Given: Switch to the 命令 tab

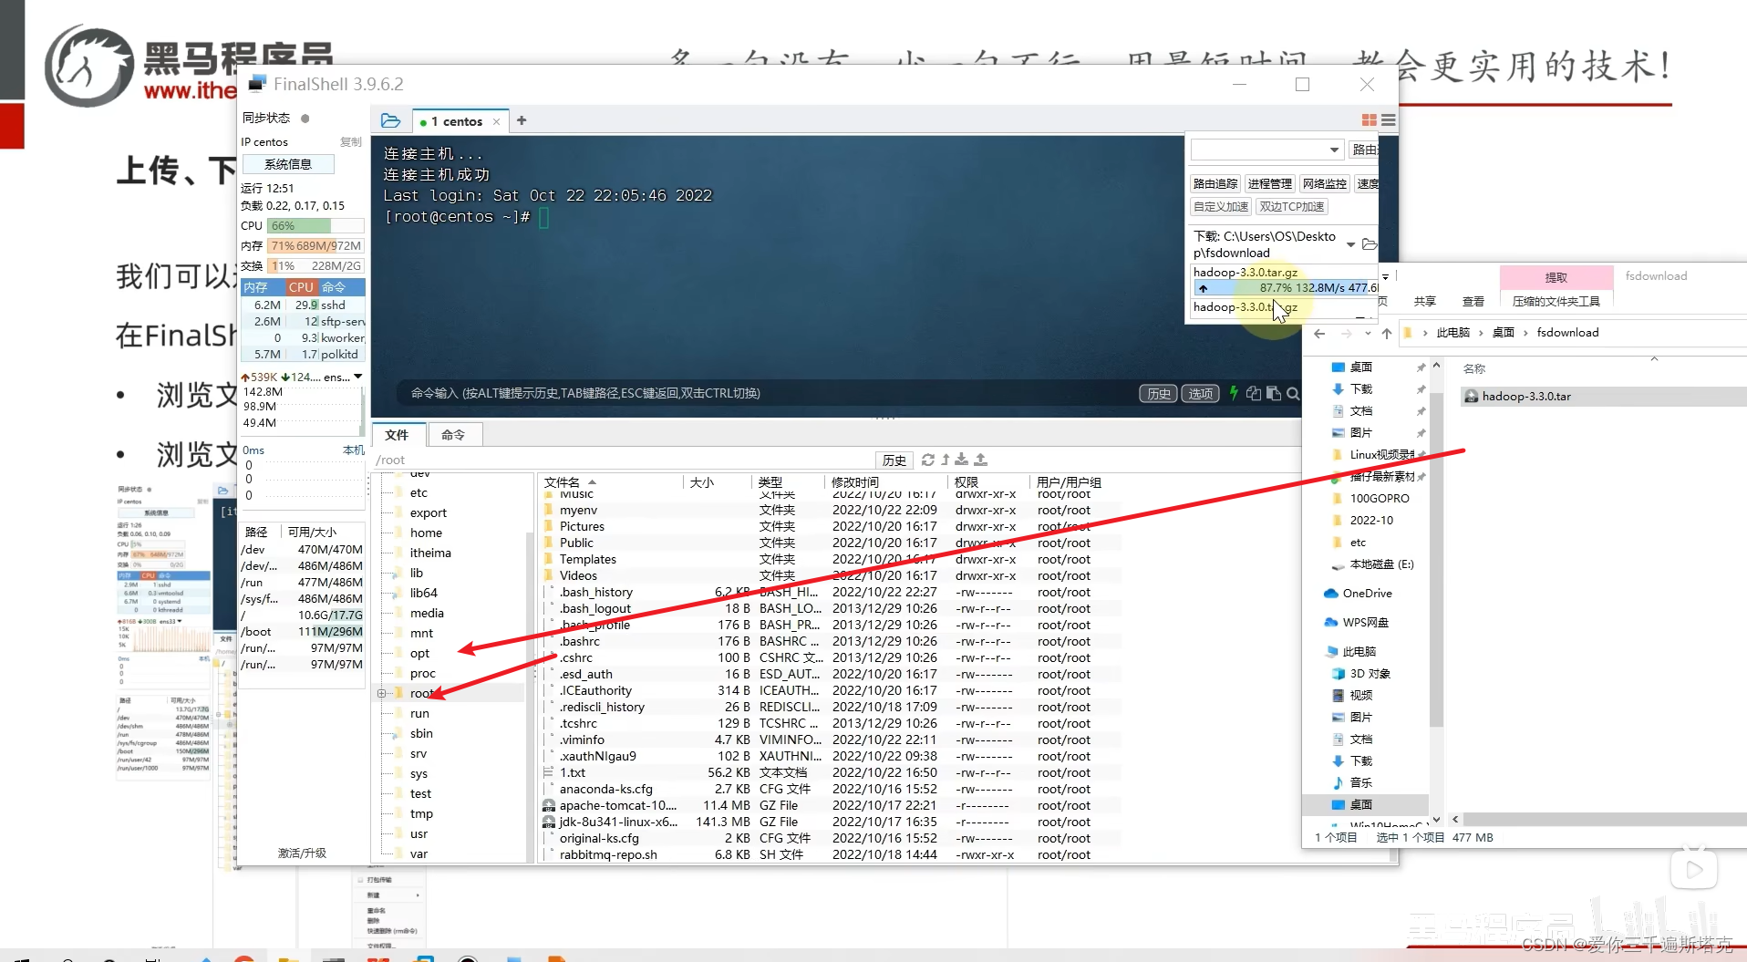Looking at the screenshot, I should (454, 434).
